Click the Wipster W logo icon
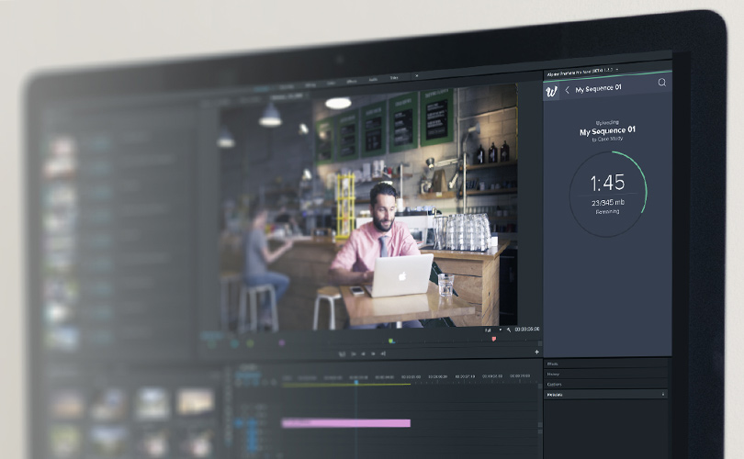The image size is (744, 459). pyautogui.click(x=551, y=91)
